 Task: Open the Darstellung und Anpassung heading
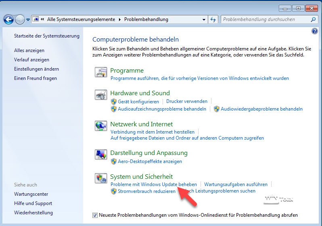149,153
